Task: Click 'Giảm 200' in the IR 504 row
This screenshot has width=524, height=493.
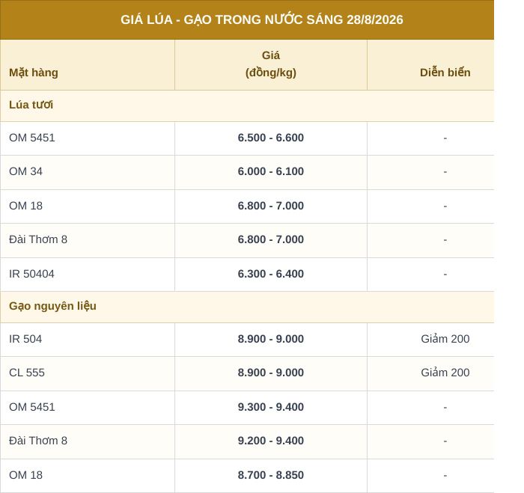Action: (x=445, y=339)
